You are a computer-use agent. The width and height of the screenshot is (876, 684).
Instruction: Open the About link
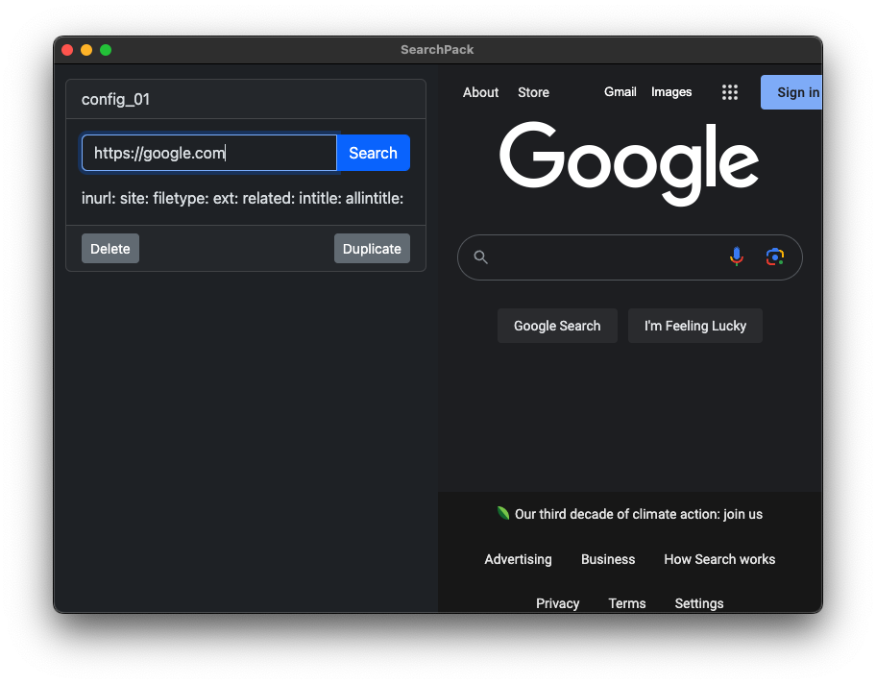pos(480,92)
